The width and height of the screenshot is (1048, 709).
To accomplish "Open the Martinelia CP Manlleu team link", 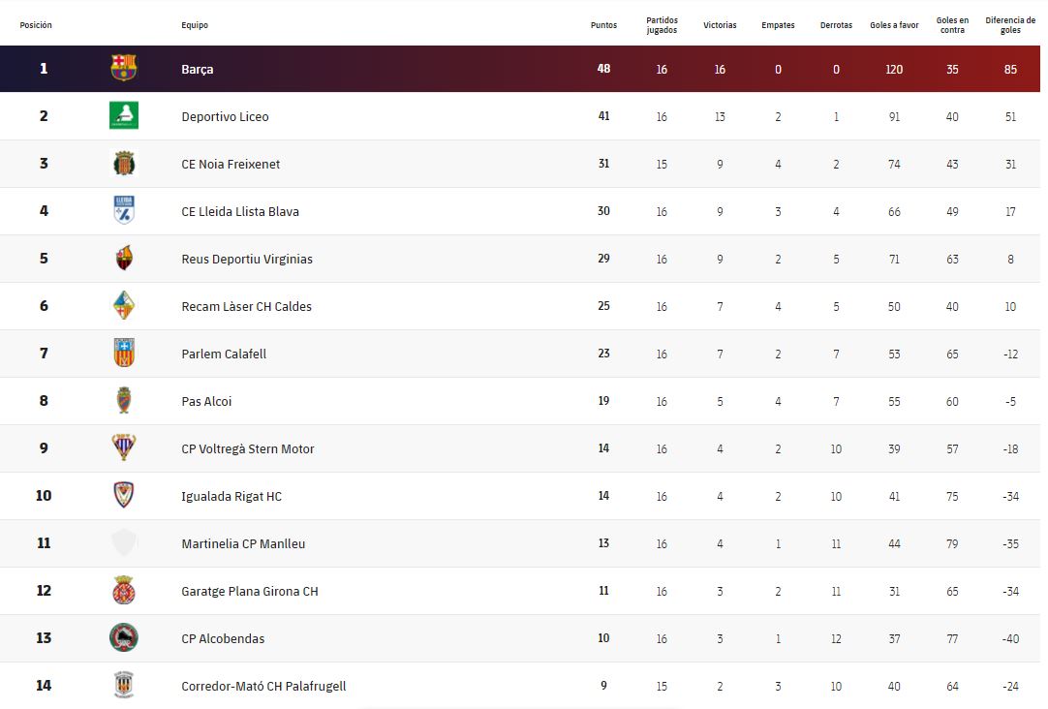I will point(243,544).
